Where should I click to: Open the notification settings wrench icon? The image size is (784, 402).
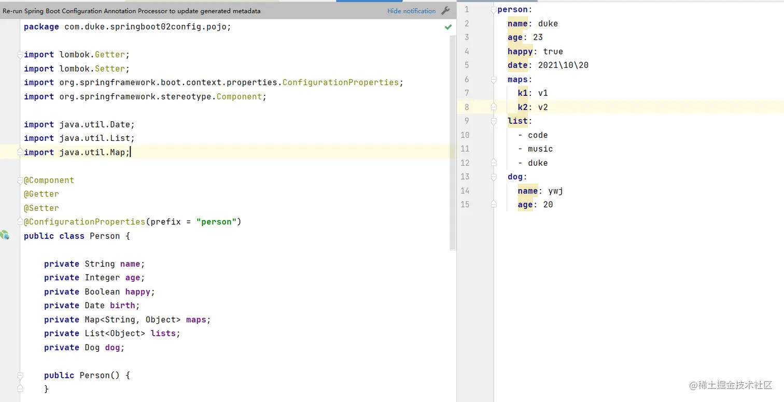tap(445, 11)
